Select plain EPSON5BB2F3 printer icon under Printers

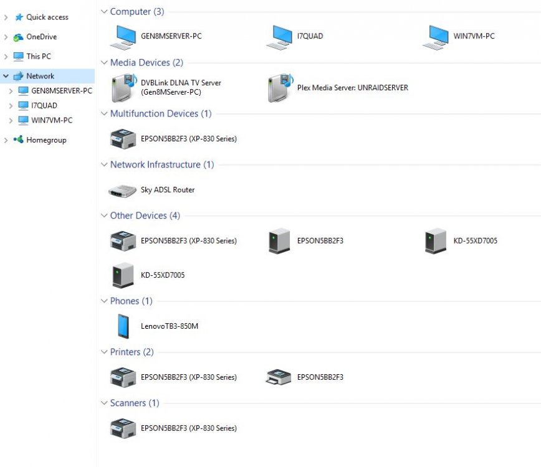(x=279, y=377)
